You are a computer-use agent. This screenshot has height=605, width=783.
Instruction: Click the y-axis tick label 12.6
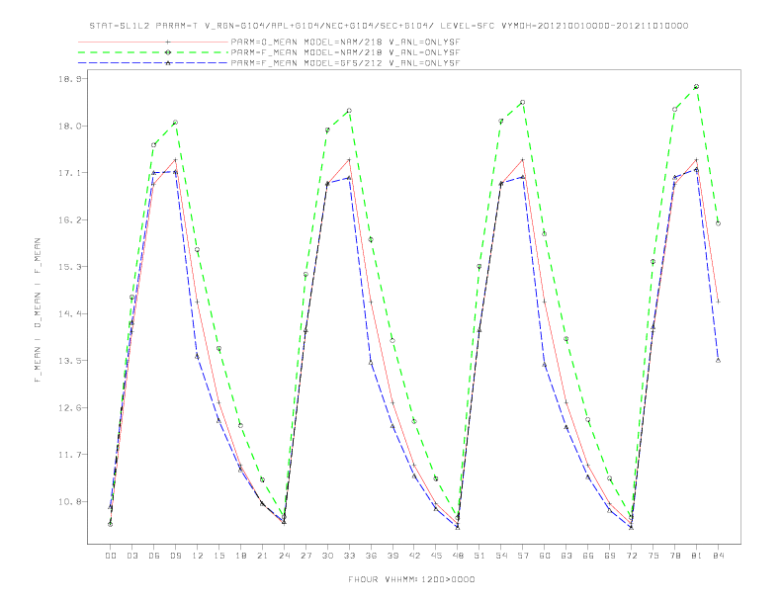tap(69, 407)
